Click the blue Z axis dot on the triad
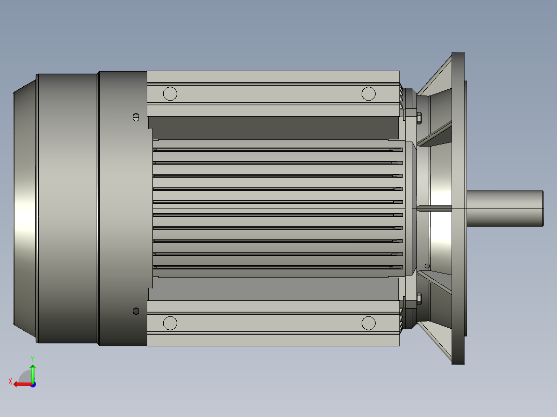Image resolution: width=557 pixels, height=417 pixels. coord(34,384)
